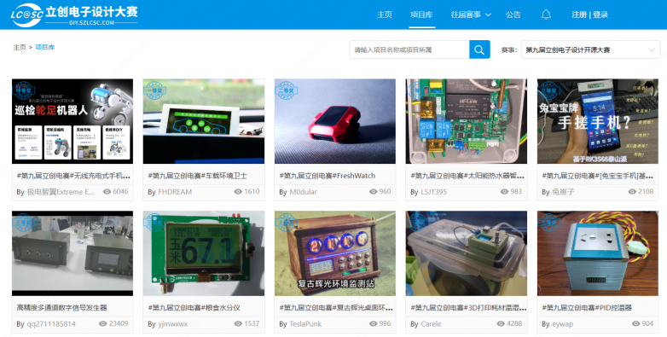This screenshot has height=337, width=667.
Task: Click the LCSC logo in header
Action: point(74,15)
